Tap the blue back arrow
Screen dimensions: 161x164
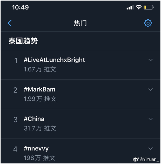10,23
